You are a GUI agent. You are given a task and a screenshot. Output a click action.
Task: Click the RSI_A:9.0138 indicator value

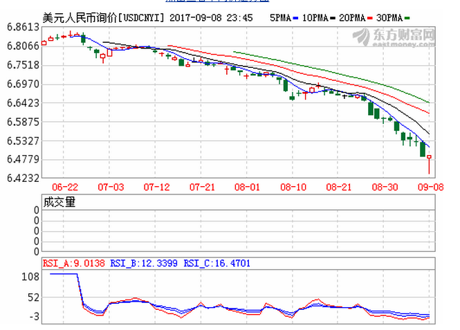pos(73,263)
